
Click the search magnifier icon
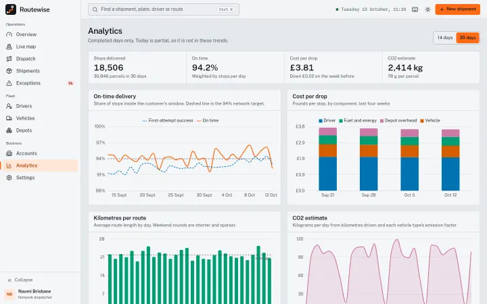95,9
